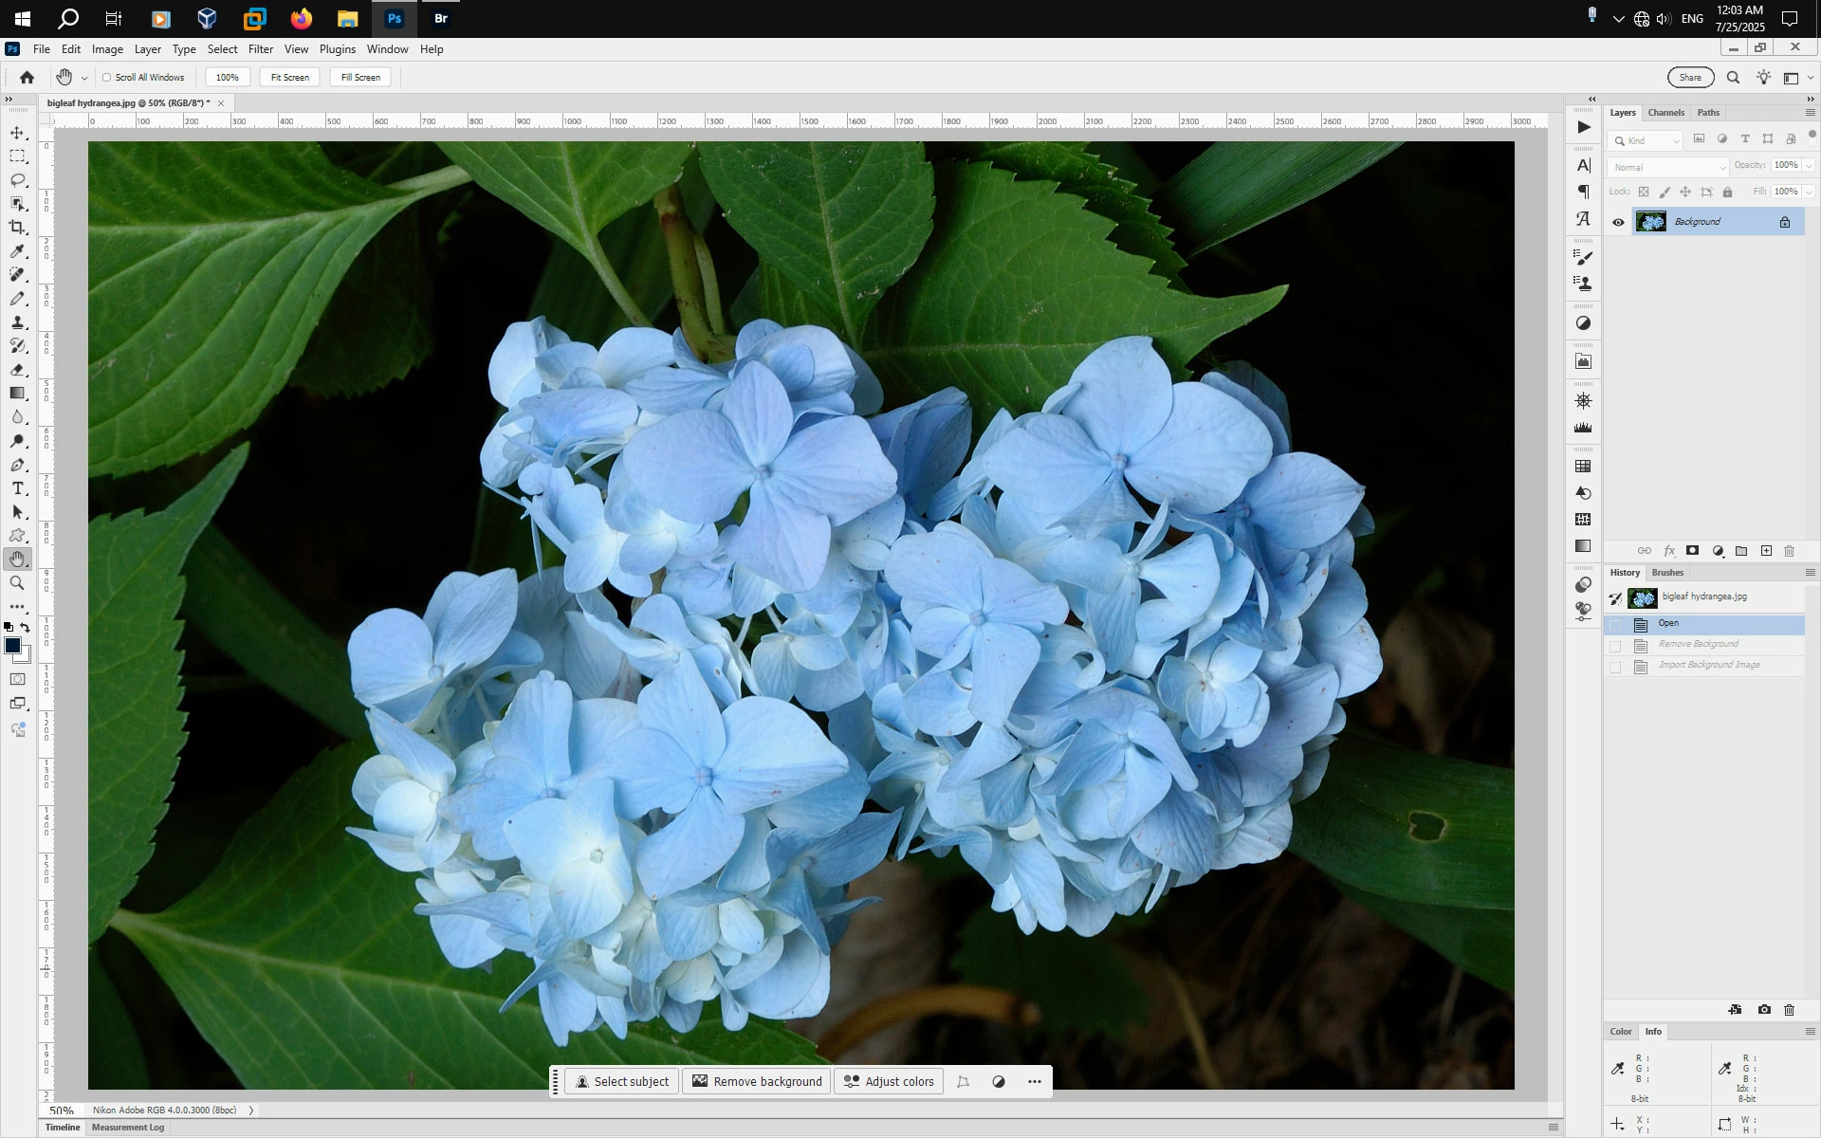Pick the Eyedropper tool
1821x1138 pixels.
(x=17, y=251)
